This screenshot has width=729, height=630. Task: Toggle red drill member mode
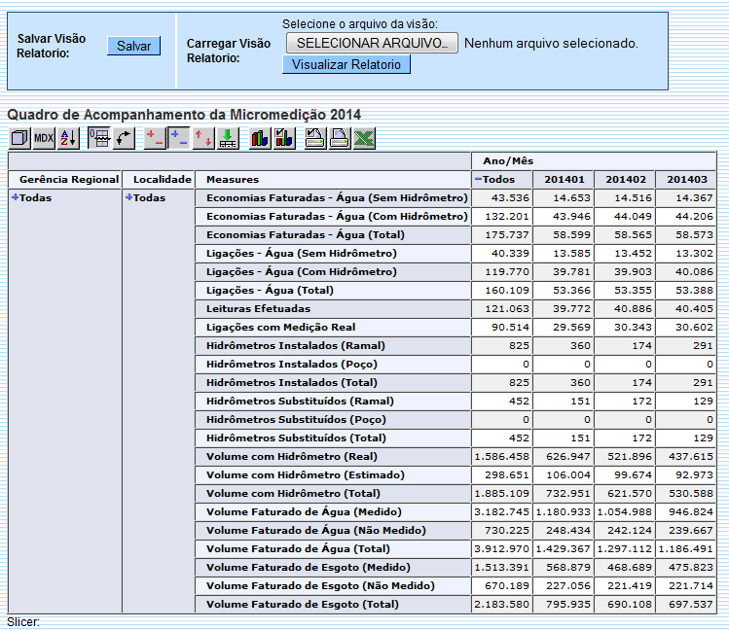click(154, 138)
